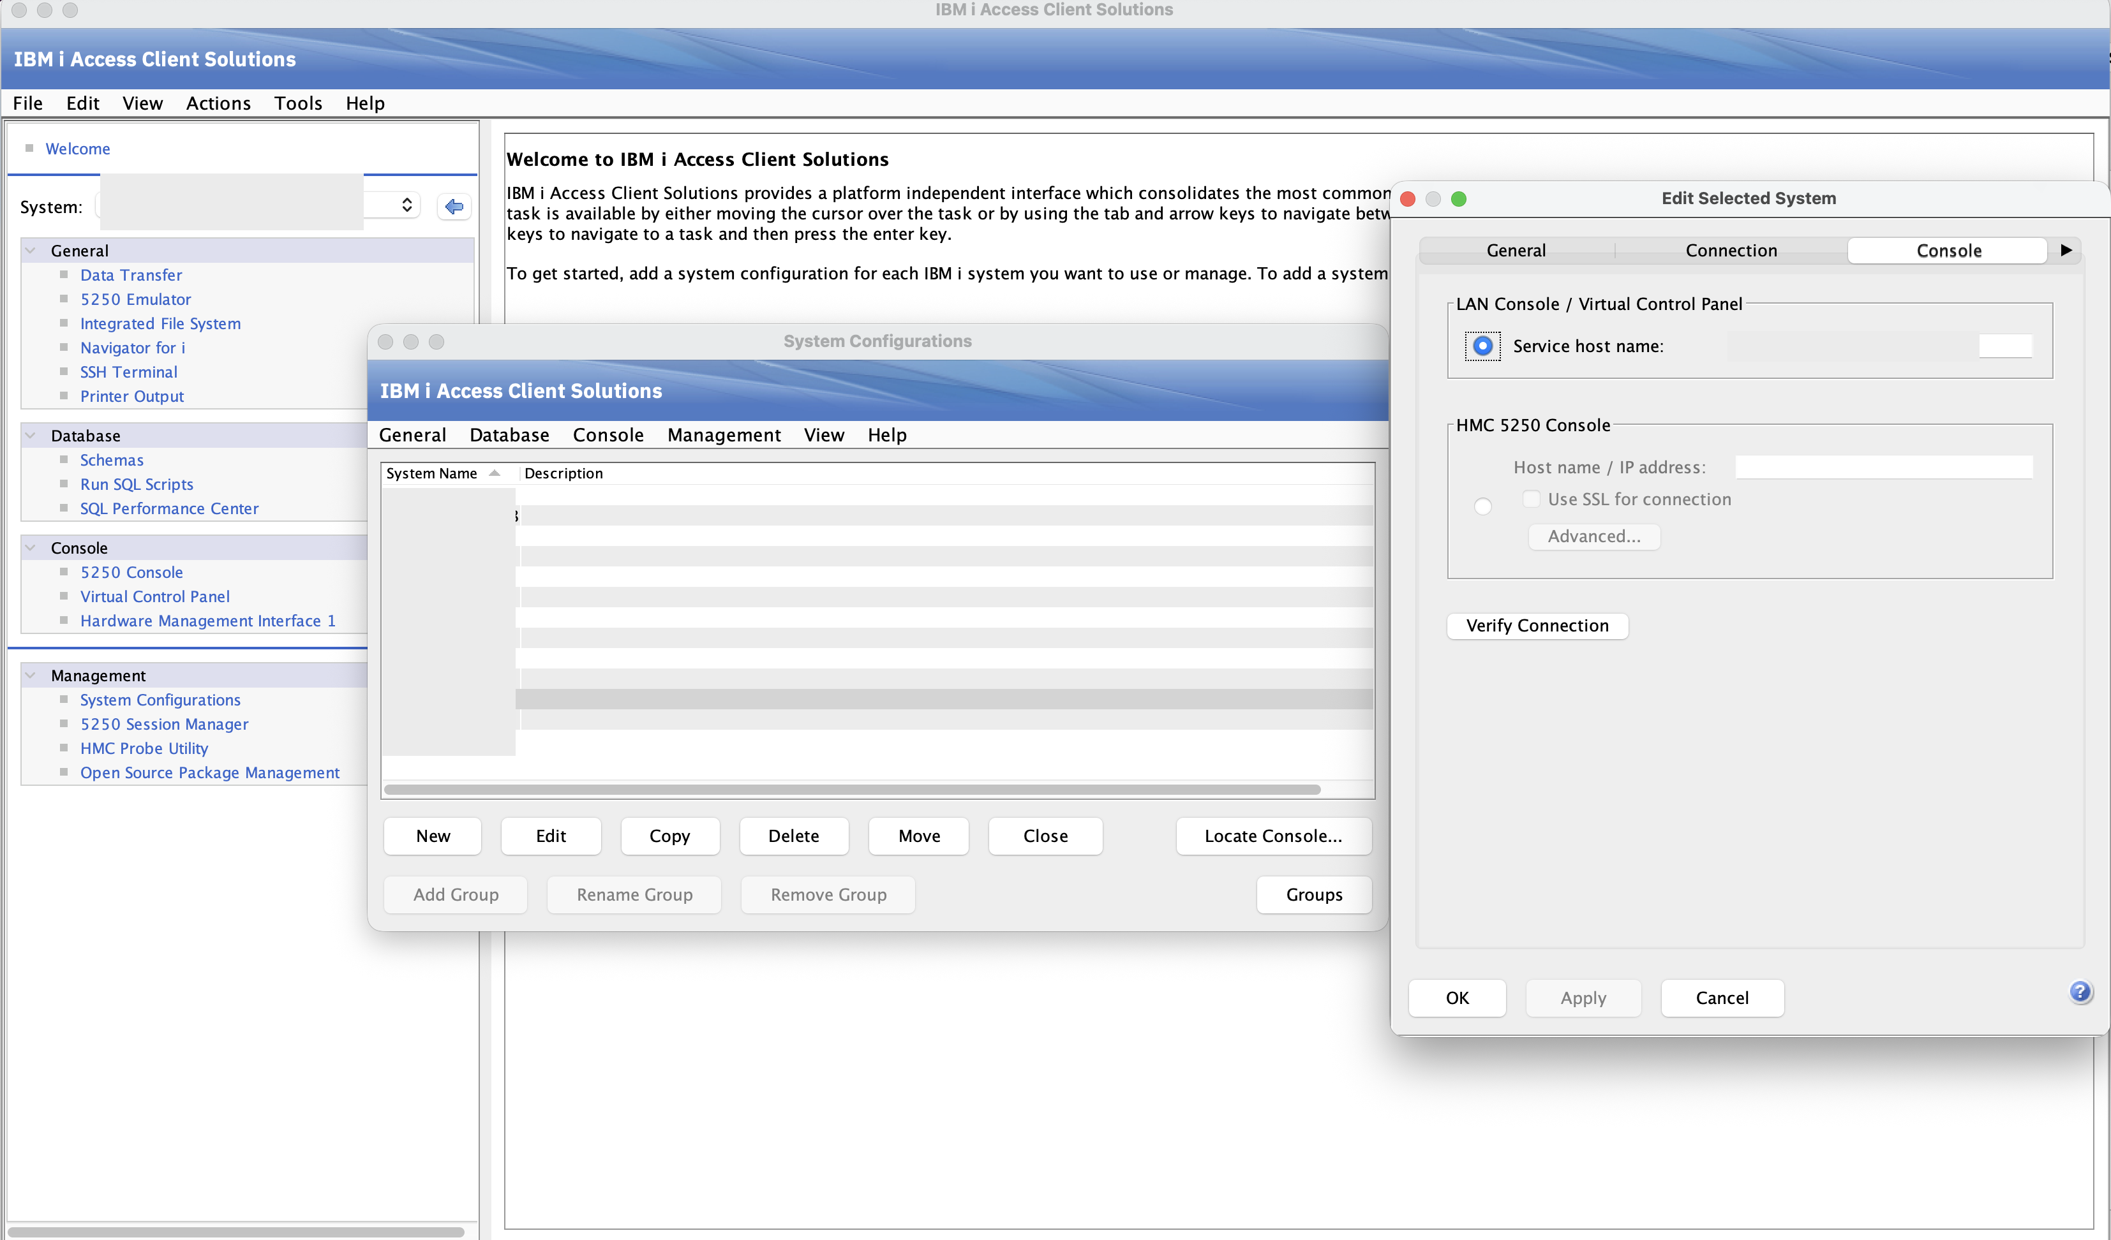The image size is (2111, 1240).
Task: Open Run SQL Scripts link
Action: [x=137, y=484]
